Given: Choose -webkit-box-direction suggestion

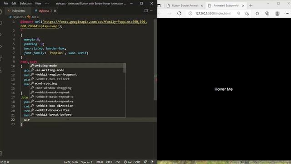Looking at the screenshot, I should coord(78,106).
